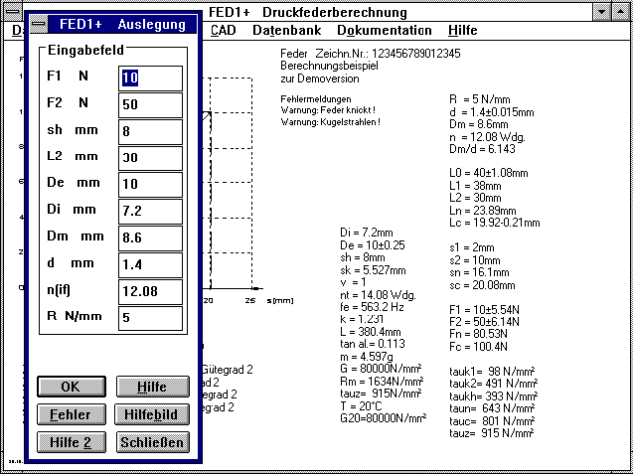Click the 'Lc = 19.92-0.21mm' result
Screen dimensions: 633x475
[495, 223]
